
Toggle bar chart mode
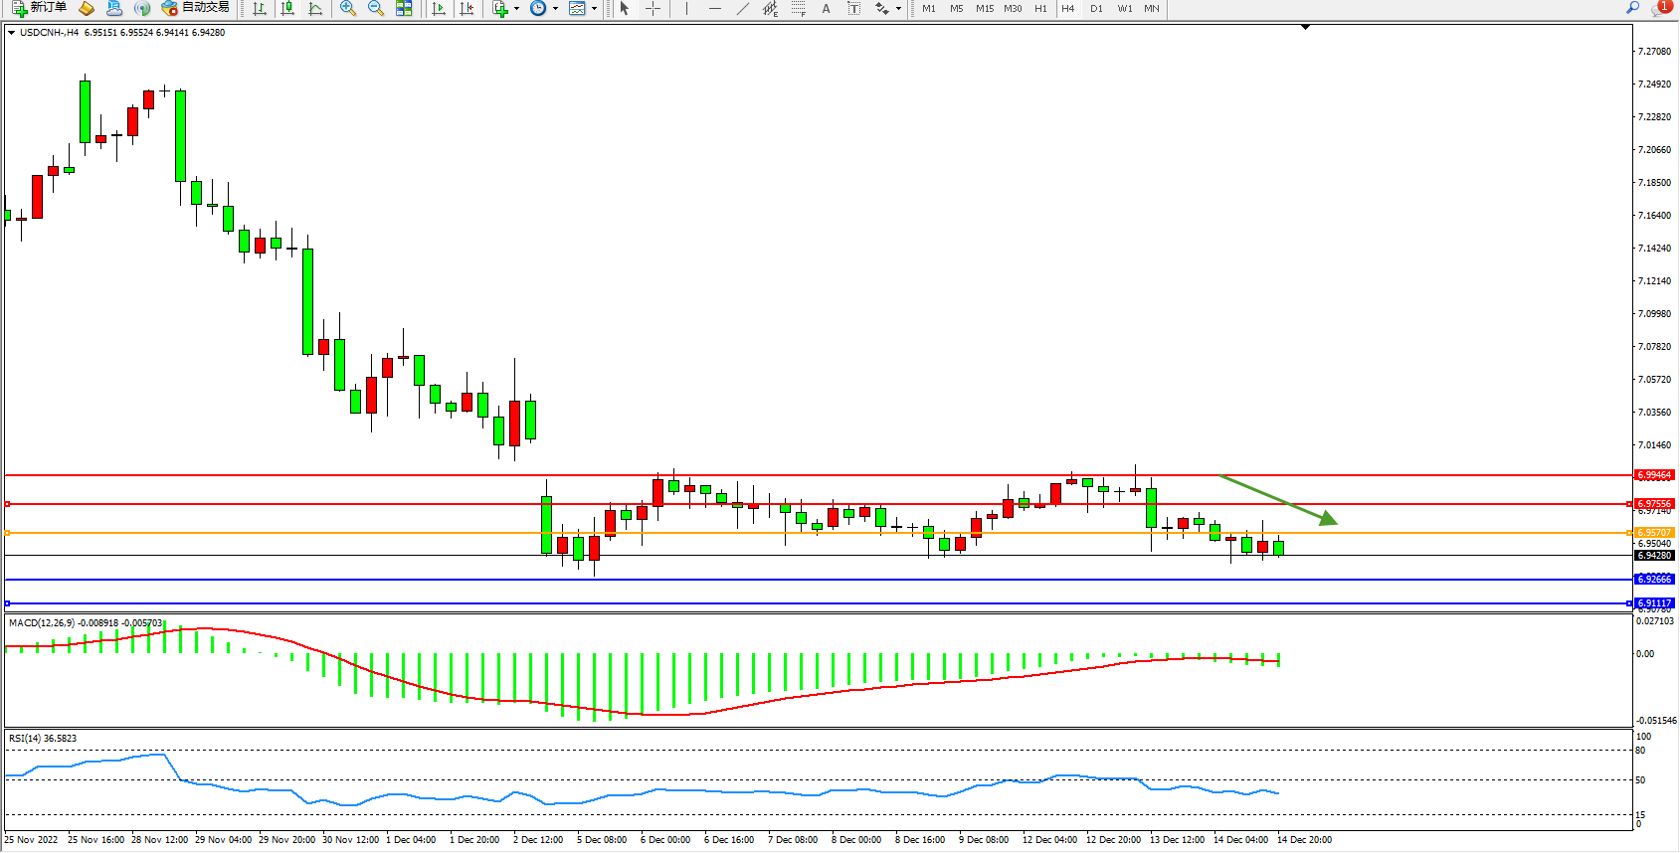[x=260, y=8]
